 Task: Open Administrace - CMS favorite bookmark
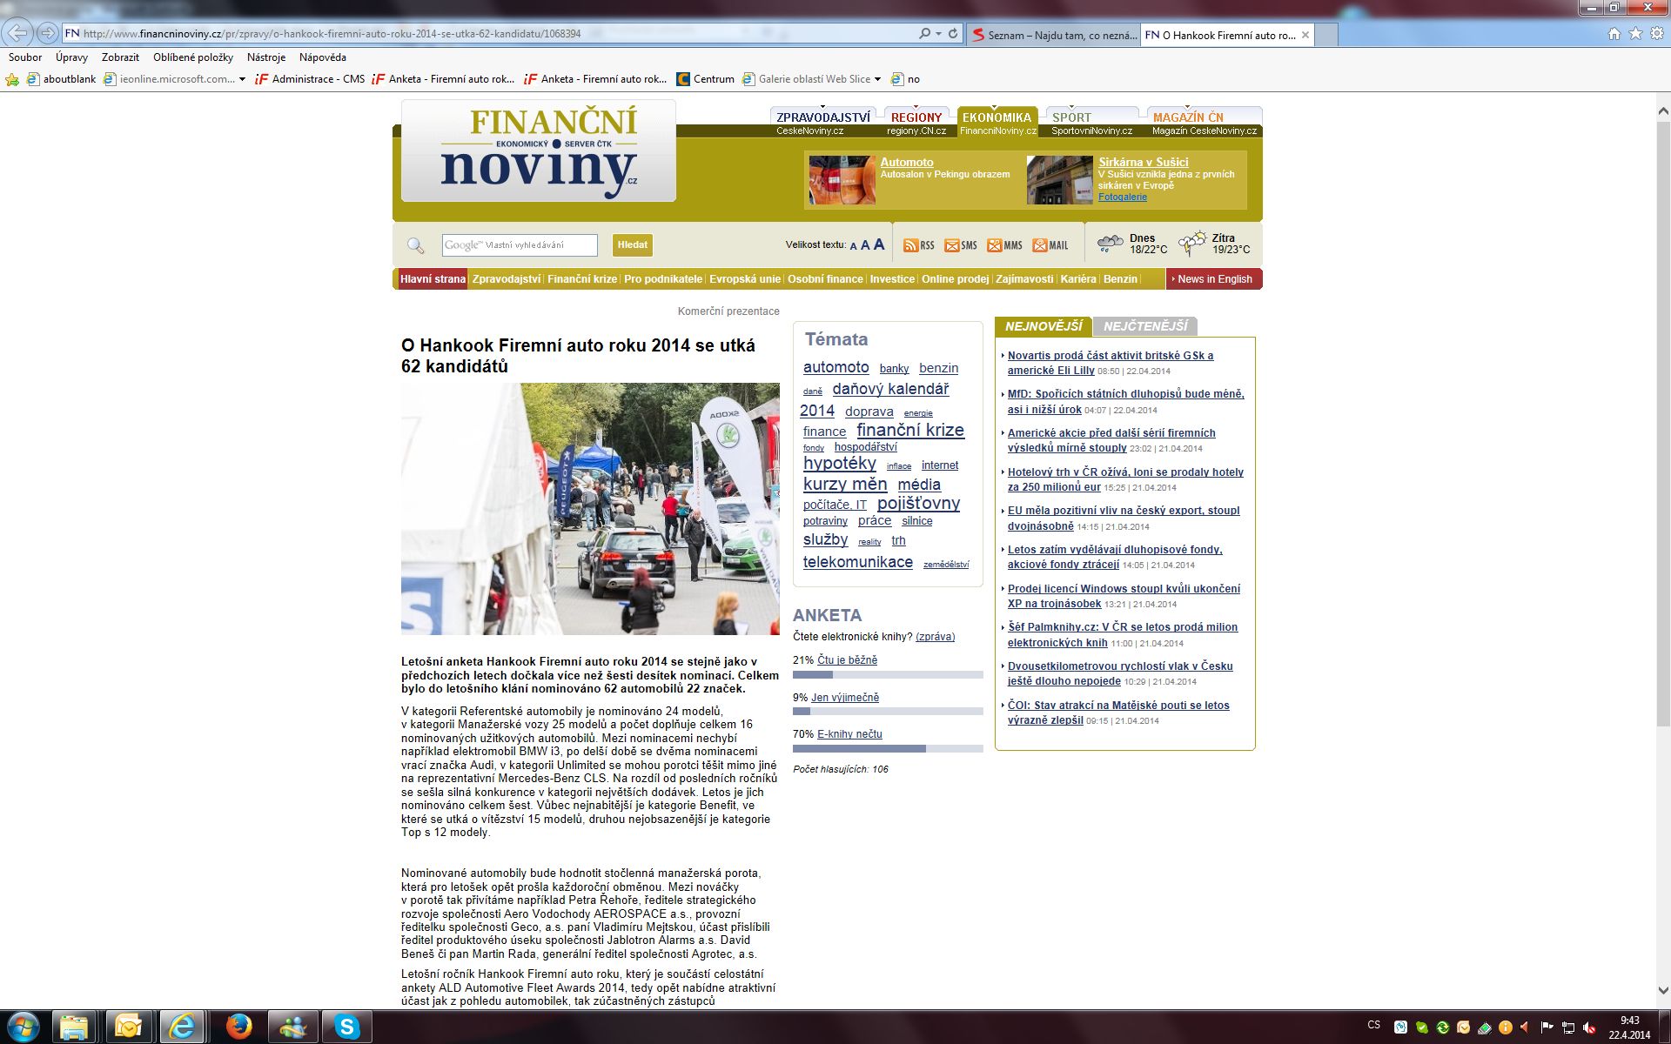[310, 79]
